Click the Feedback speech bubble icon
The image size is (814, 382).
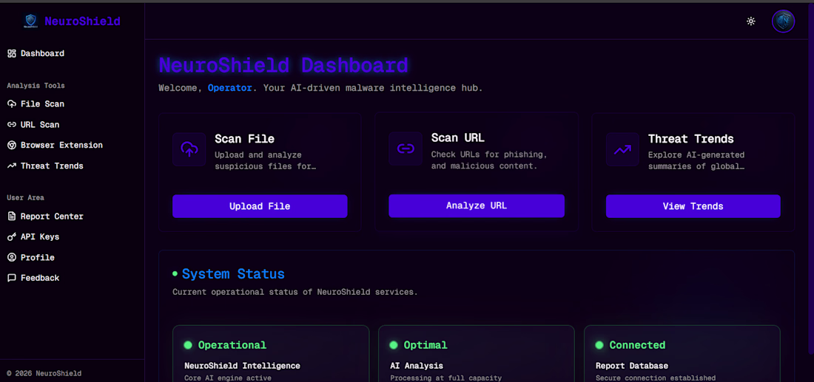(11, 278)
